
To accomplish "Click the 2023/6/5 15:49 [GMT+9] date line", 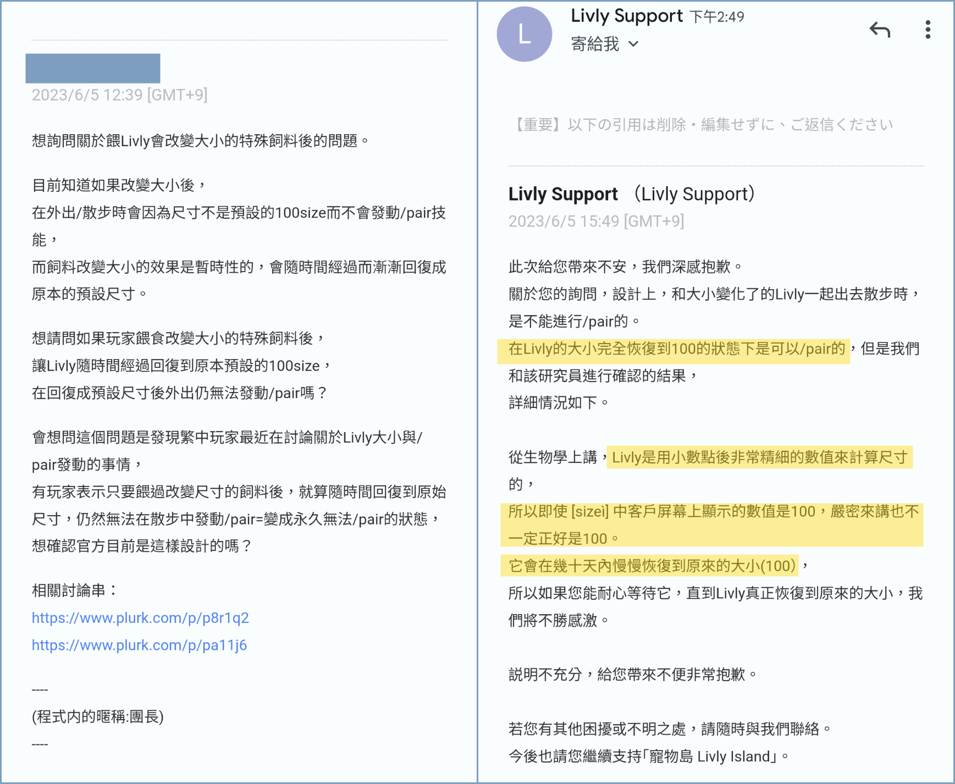I will pos(596,221).
